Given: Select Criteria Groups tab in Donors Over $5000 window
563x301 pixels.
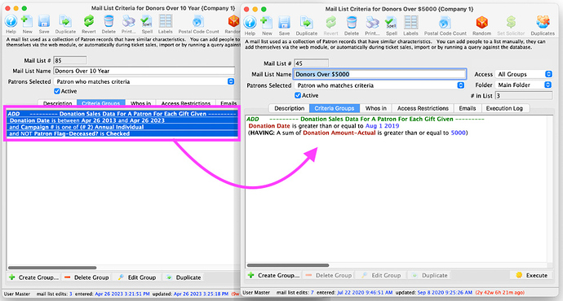Looking at the screenshot, I should click(x=335, y=108).
